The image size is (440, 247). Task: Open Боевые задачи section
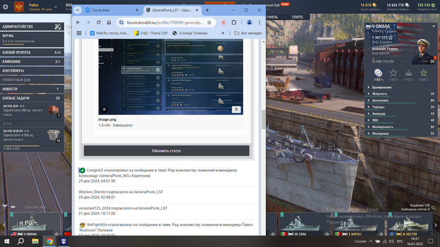tap(32, 98)
